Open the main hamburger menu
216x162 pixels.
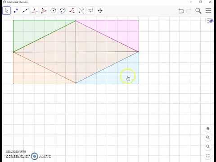click(x=208, y=11)
